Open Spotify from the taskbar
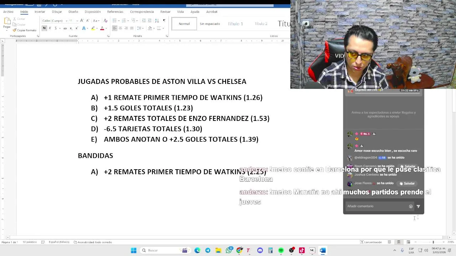The width and height of the screenshot is (456, 256). [x=281, y=250]
